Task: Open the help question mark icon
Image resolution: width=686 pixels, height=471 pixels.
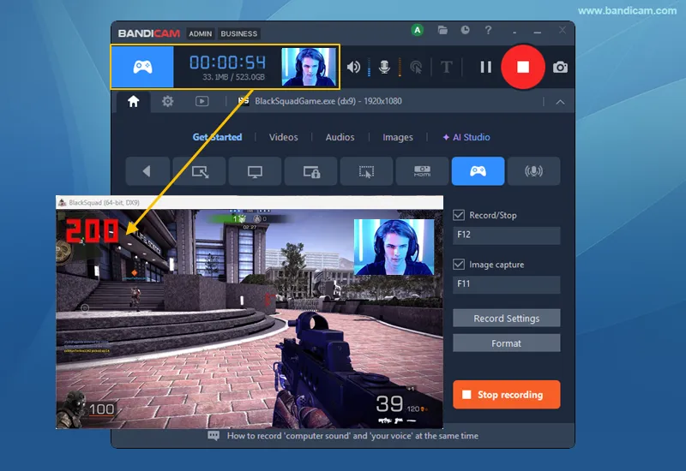Action: 488,30
